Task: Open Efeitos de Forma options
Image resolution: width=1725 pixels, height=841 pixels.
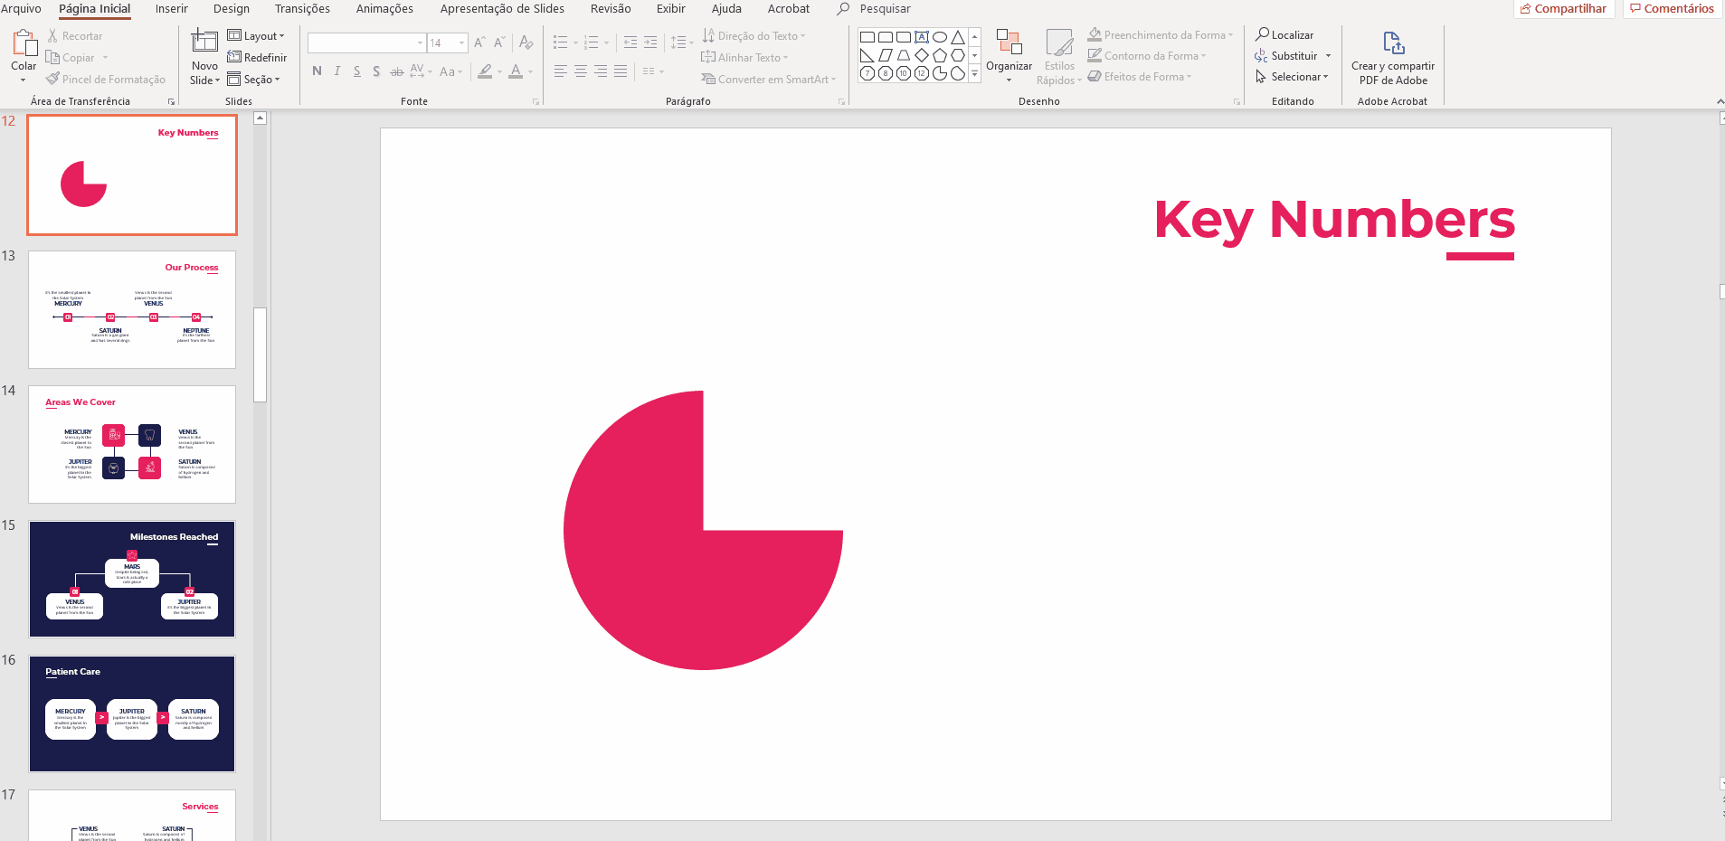Action: pyautogui.click(x=1139, y=77)
